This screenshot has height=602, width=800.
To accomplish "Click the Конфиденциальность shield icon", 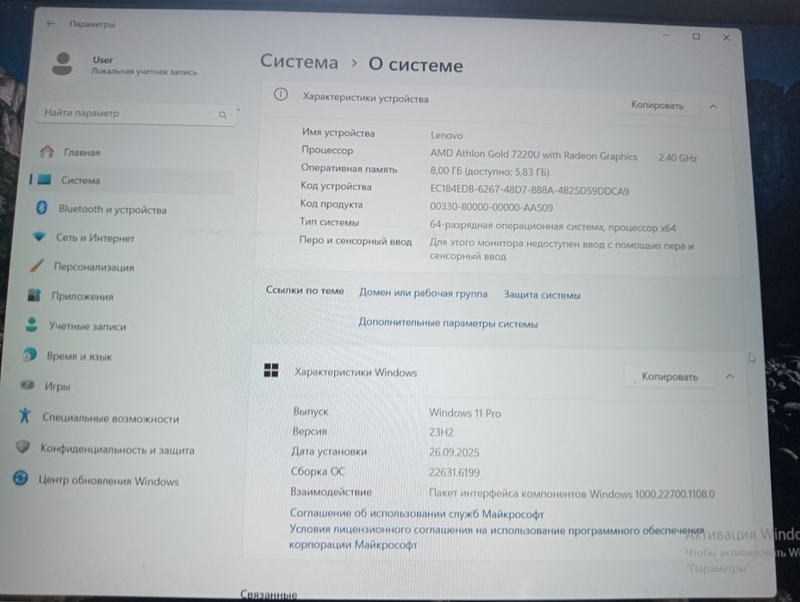I will [x=22, y=447].
